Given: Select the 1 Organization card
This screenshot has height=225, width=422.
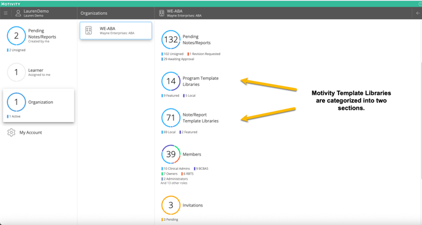Looking at the screenshot, I should pyautogui.click(x=39, y=105).
